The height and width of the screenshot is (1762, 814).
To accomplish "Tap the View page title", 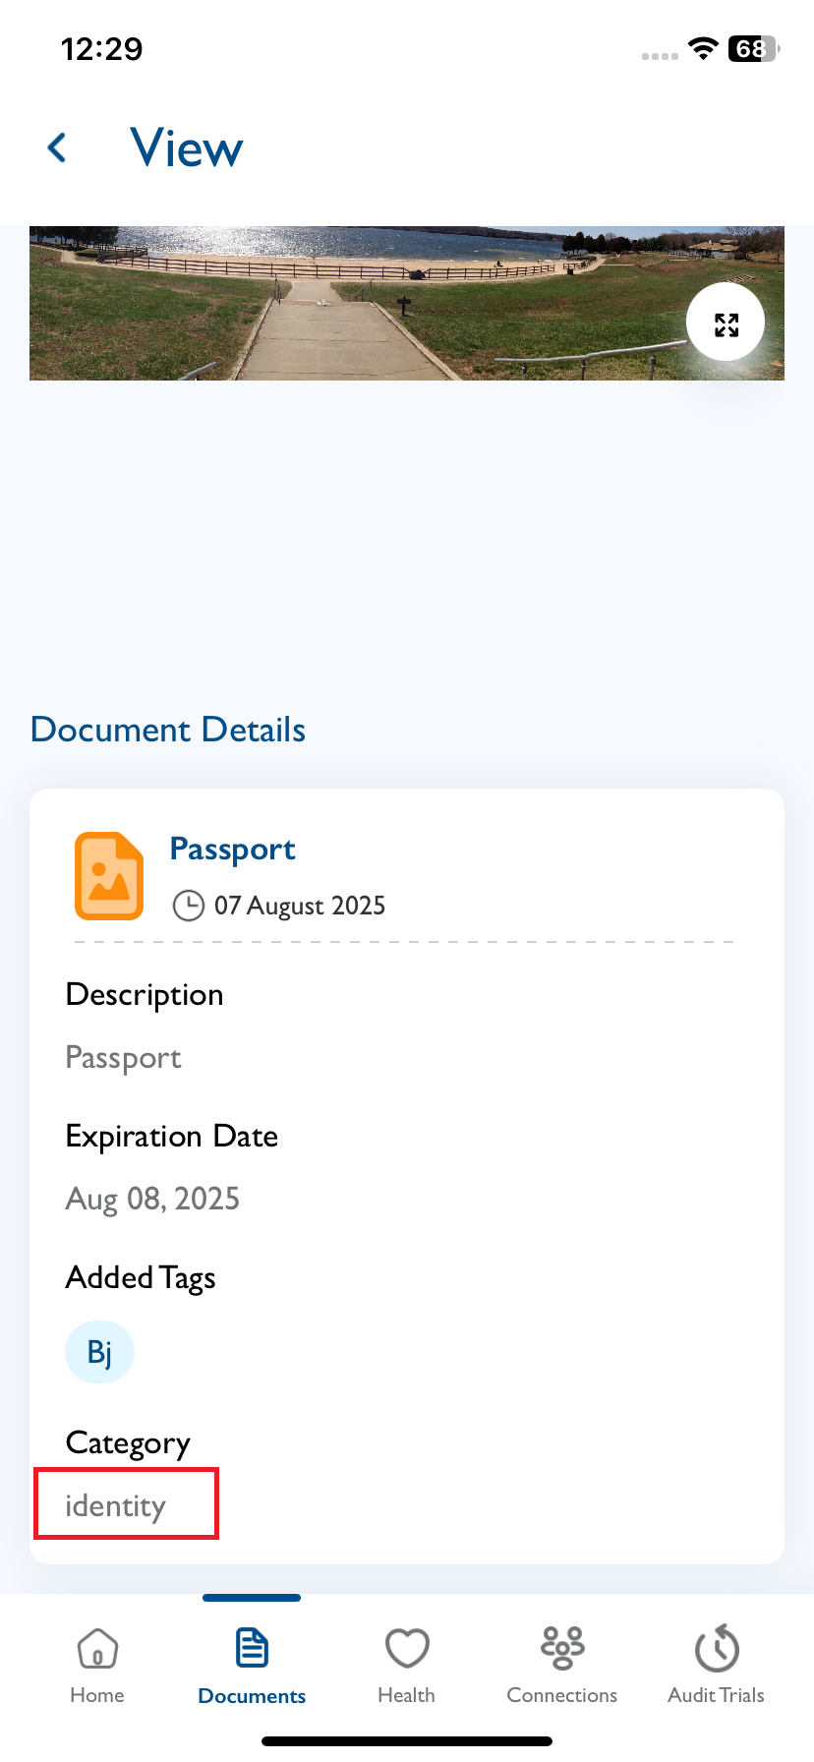I will click(x=187, y=148).
